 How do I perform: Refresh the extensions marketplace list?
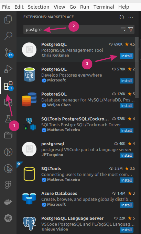[x=121, y=17]
